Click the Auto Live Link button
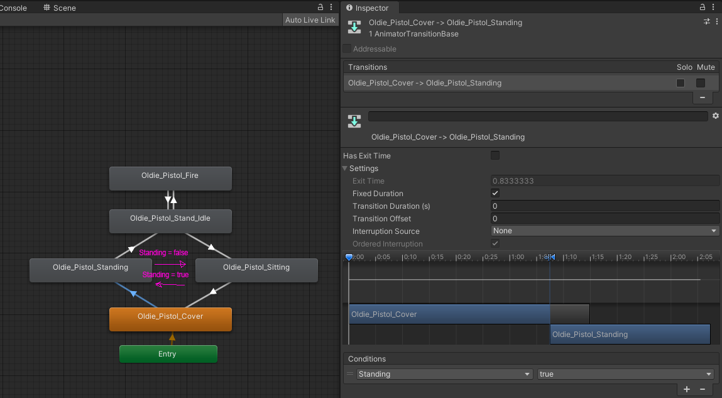This screenshot has width=722, height=398. [310, 19]
